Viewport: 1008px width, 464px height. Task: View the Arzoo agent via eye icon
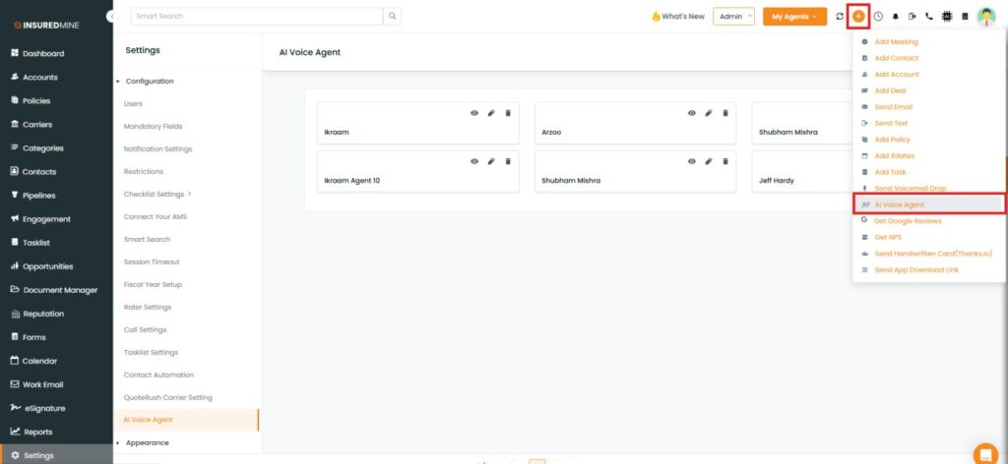click(x=691, y=113)
